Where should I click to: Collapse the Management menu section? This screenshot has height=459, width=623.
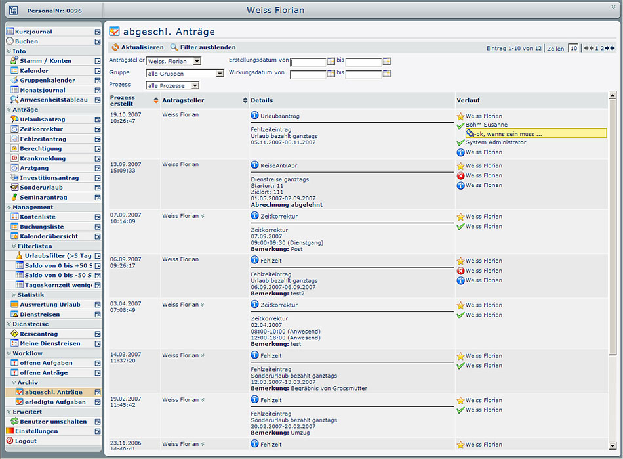click(x=9, y=208)
